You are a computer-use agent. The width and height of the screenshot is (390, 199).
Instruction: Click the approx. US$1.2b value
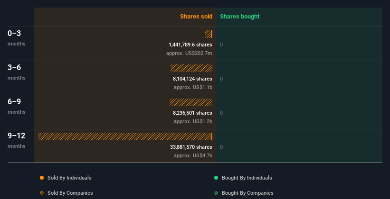193,121
